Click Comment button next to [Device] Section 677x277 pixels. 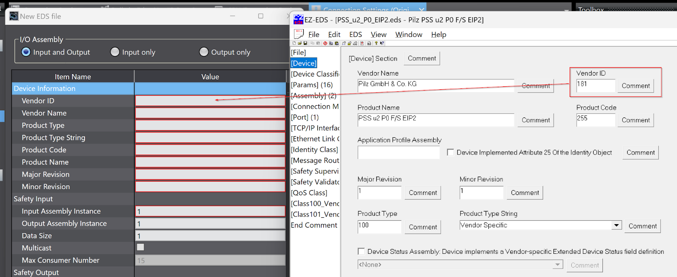(x=421, y=58)
